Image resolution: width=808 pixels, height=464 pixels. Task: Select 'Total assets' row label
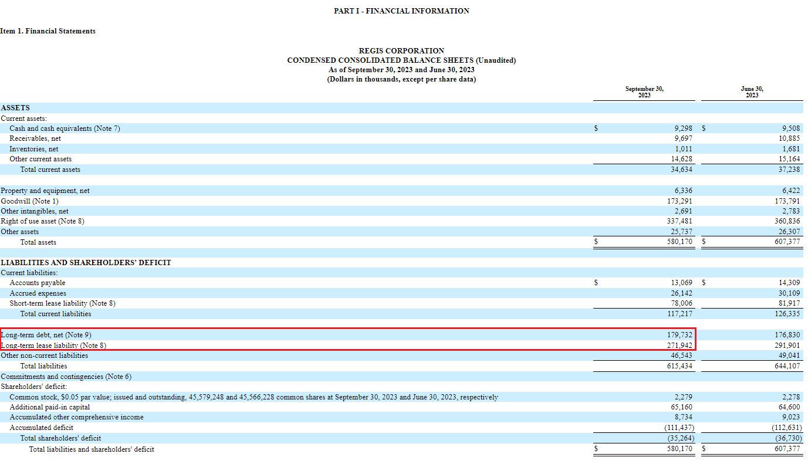point(38,242)
